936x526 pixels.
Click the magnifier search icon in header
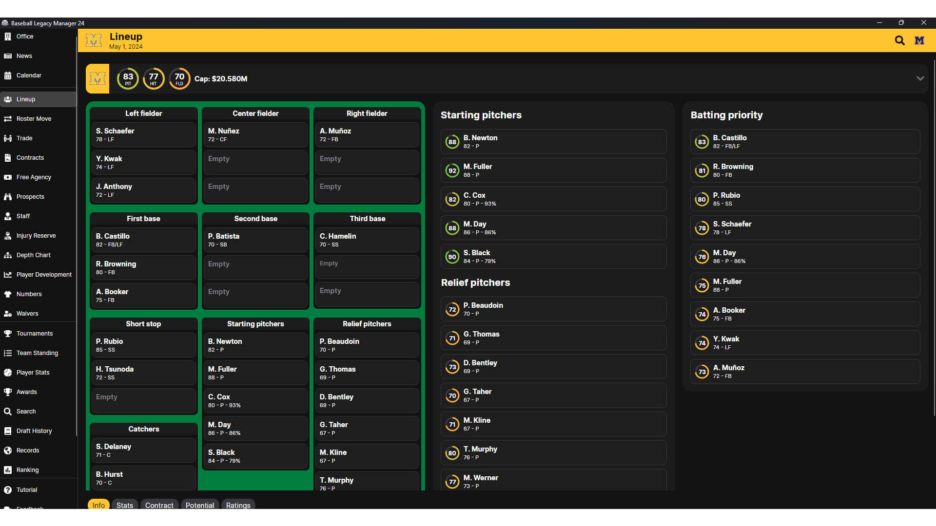[x=900, y=40]
